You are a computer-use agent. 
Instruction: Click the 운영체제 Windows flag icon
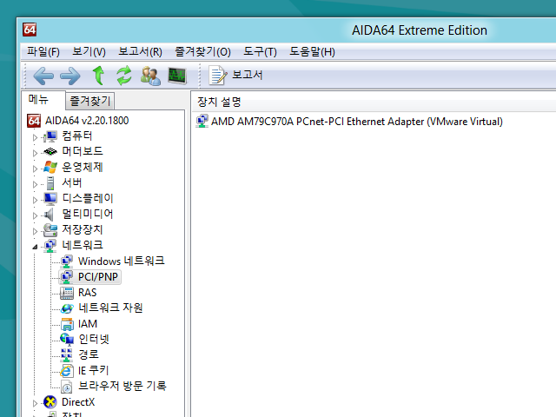pyautogui.click(x=50, y=168)
